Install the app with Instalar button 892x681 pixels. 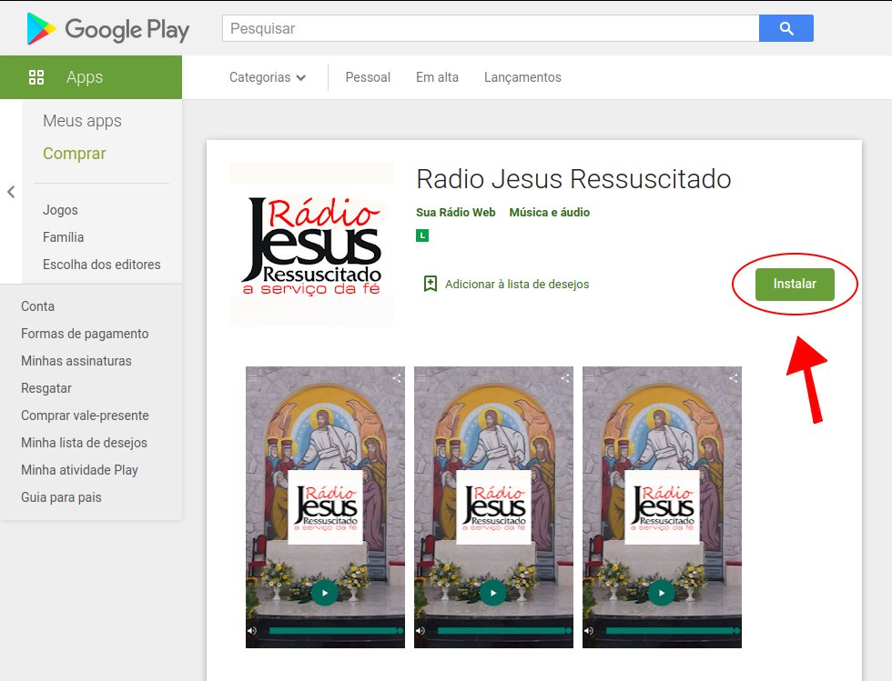click(x=795, y=284)
